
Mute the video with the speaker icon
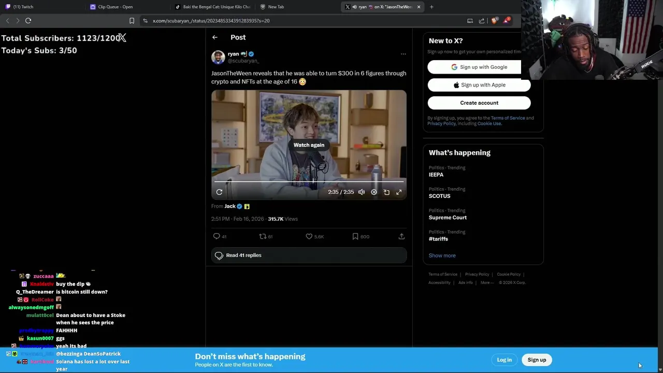pos(362,192)
